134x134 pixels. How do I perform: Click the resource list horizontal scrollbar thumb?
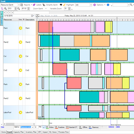pyautogui.click(x=10, y=124)
